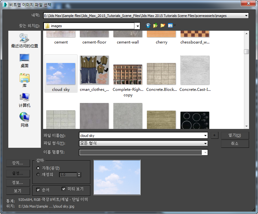258x214 pixels.
Task: Create a new folder
Action: tap(163, 26)
